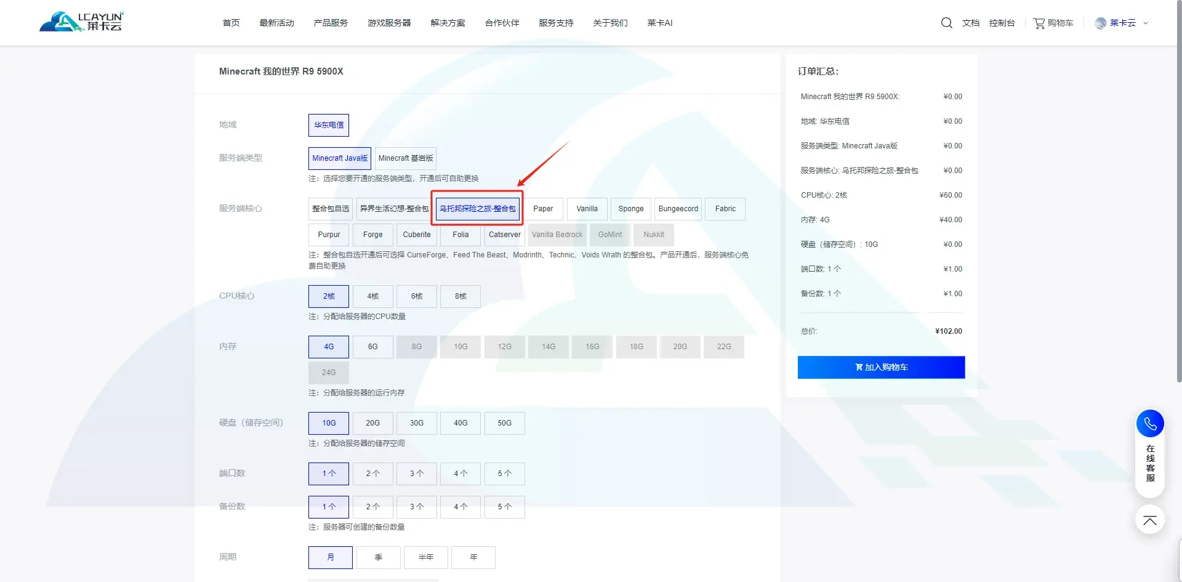Viewport: 1182px width, 582px height.
Task: Click the 订单汇总 order summary heading
Action: click(x=818, y=71)
